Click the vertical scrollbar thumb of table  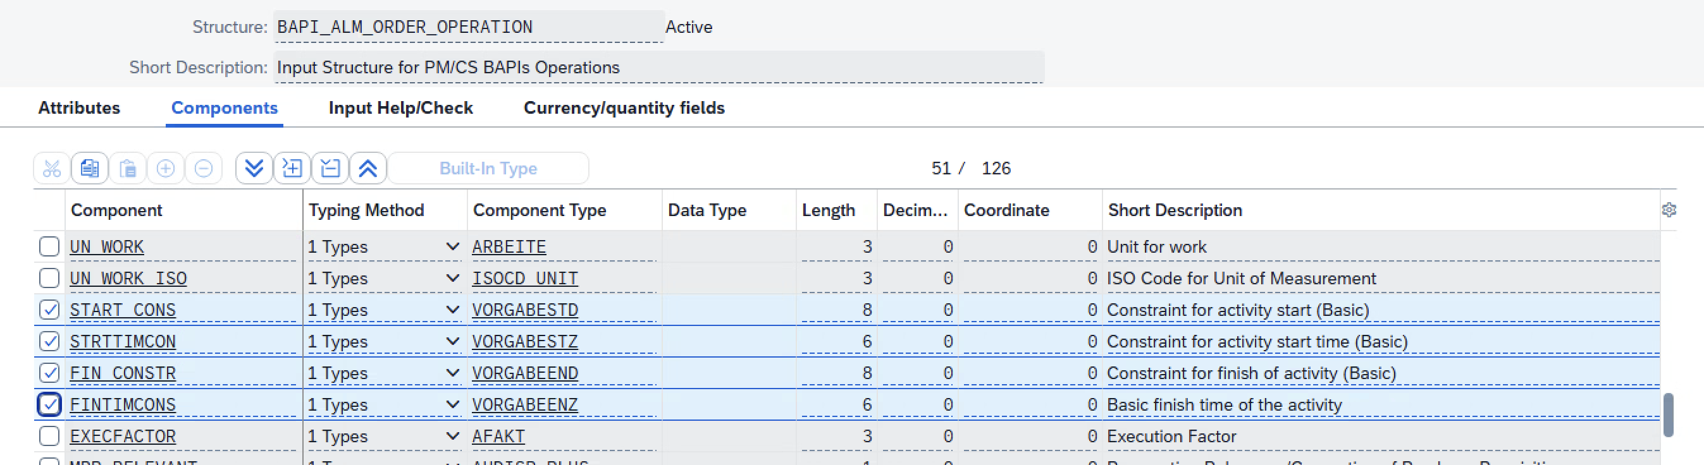click(x=1669, y=415)
